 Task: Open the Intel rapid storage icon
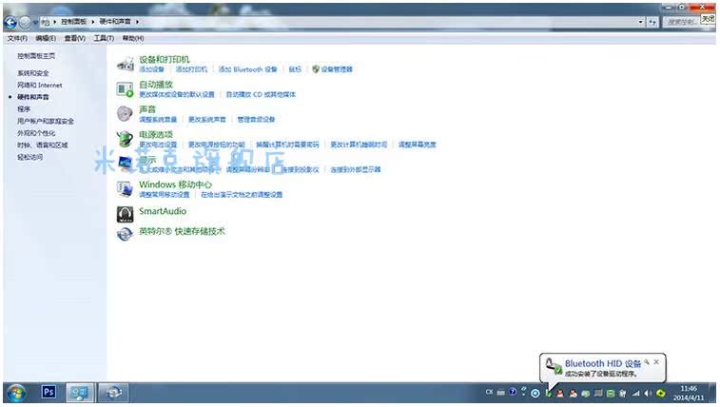[125, 234]
